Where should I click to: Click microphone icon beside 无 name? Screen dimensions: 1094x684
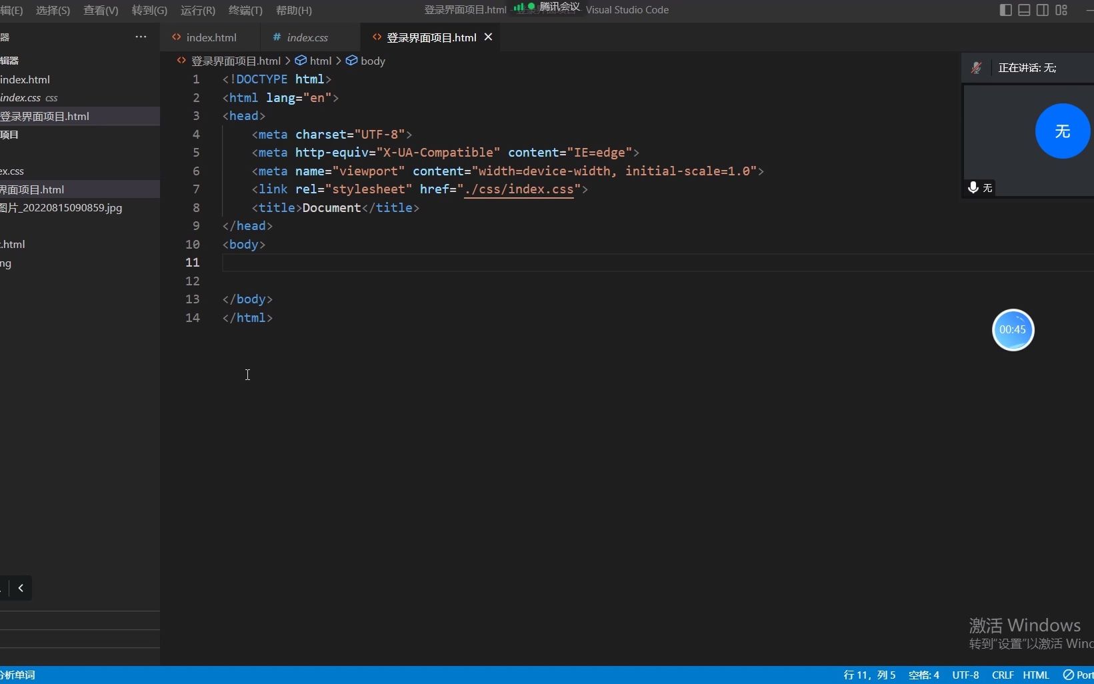click(x=973, y=188)
